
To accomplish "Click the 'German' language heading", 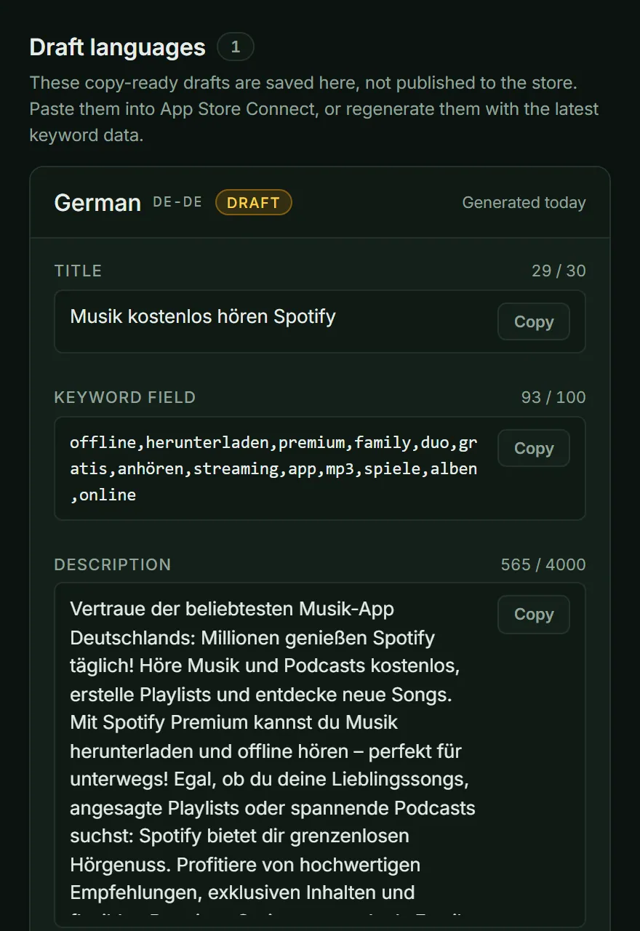I will (x=97, y=203).
